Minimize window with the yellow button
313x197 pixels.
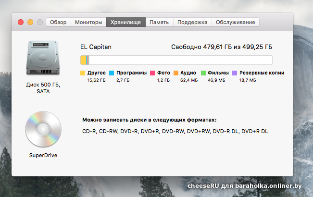(30, 22)
